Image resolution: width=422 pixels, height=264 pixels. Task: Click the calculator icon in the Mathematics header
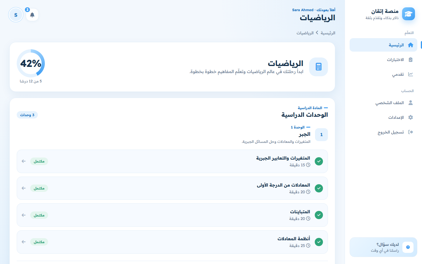tap(319, 67)
